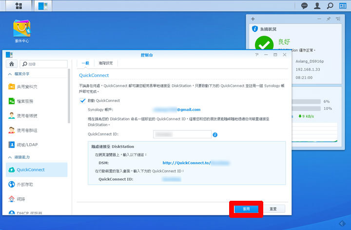The height and width of the screenshot is (230, 351).
Task: Click the Reset button
Action: tap(273, 209)
